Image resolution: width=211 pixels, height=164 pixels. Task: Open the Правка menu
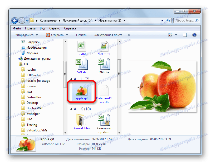(30, 28)
